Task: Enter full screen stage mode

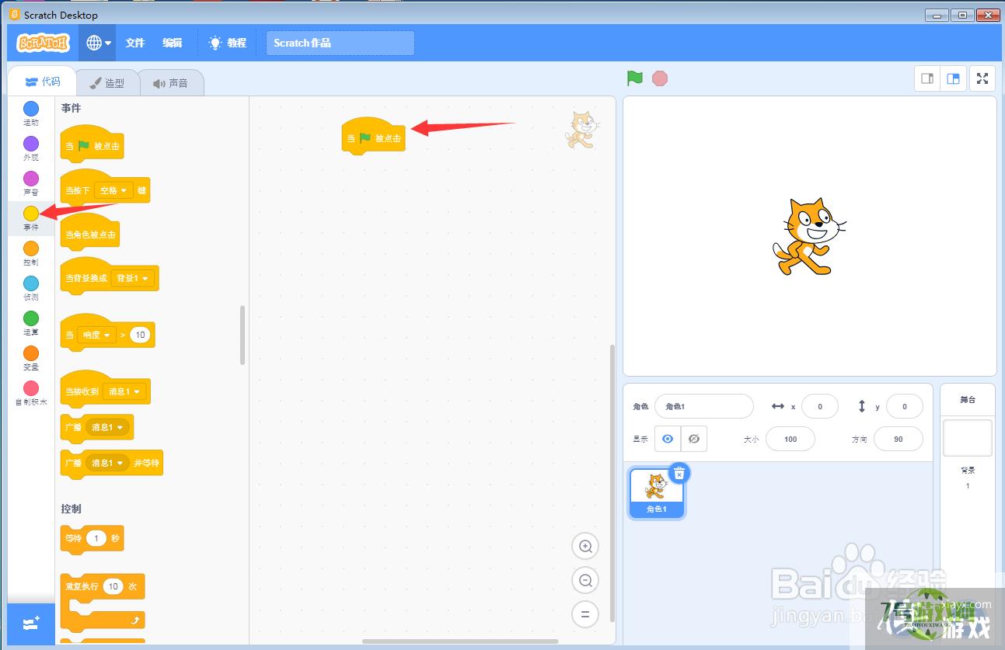Action: pyautogui.click(x=982, y=78)
